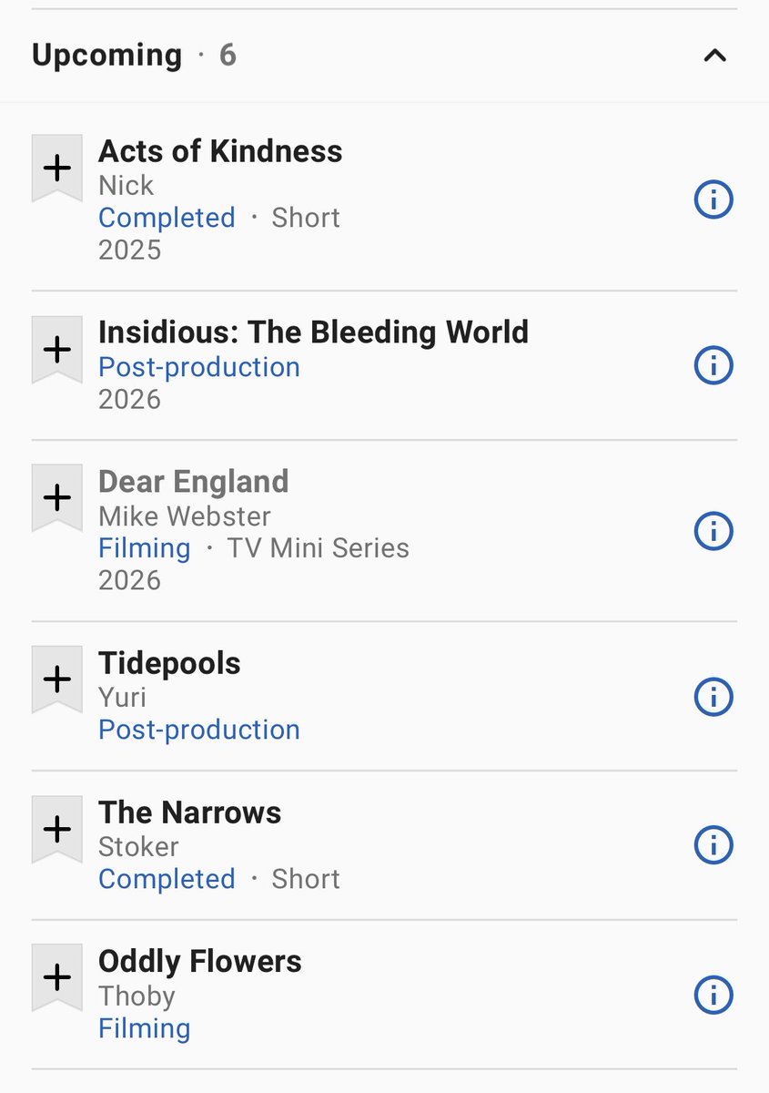
Task: Open Insidious: The Bleeding World title link
Action: (x=313, y=332)
